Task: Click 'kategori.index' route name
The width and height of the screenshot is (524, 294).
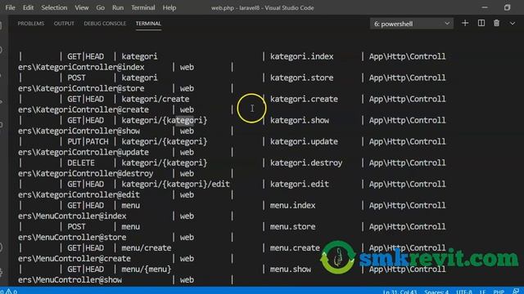Action: click(302, 56)
